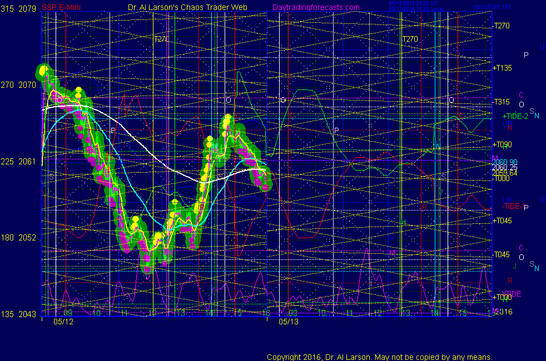Viewport: 546px width, 361px height.
Task: Select the "+T090" level label
Action: coord(502,144)
